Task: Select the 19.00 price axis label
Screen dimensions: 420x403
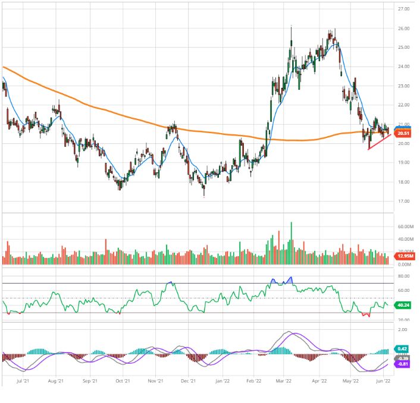Action: 403,162
